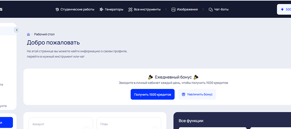Image resolution: width=291 pixels, height=129 pixels.
Task: Click the graduation cap icon beside Студенческие работы
Action: point(57,9)
